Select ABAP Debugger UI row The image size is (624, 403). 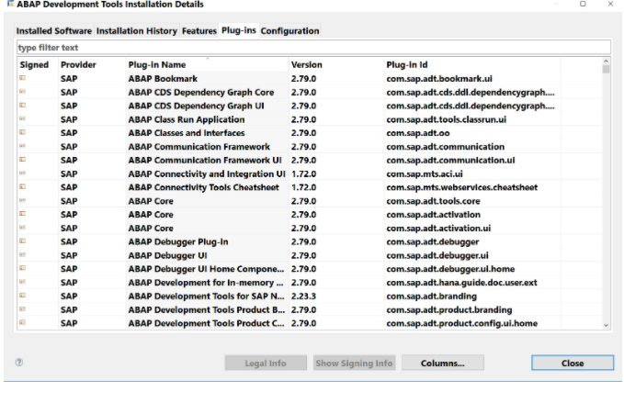[310, 255]
